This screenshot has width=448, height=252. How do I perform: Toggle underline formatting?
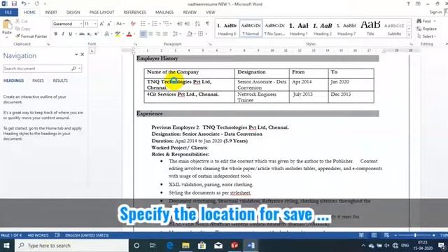70,34
